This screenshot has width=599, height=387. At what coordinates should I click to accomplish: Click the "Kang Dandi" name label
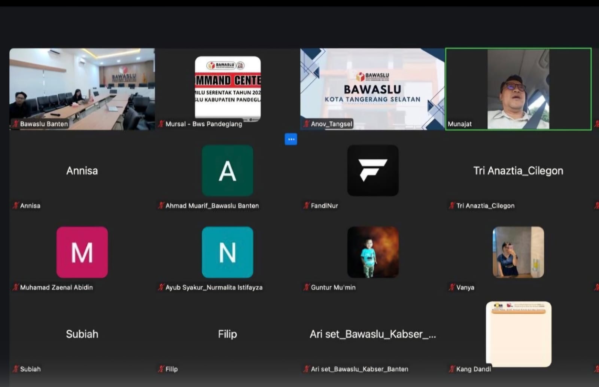474,369
